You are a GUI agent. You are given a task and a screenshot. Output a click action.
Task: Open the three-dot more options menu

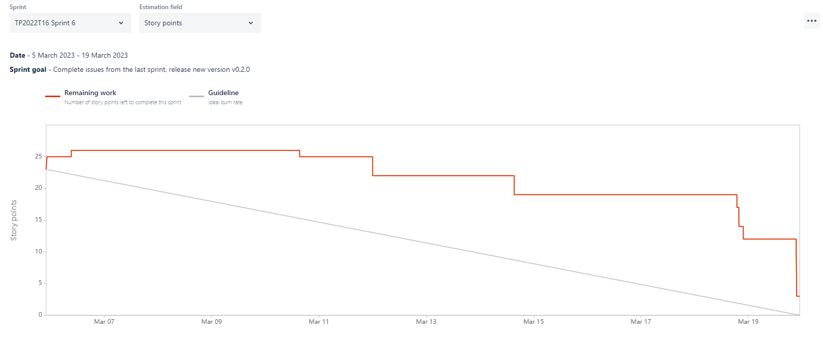click(x=811, y=21)
